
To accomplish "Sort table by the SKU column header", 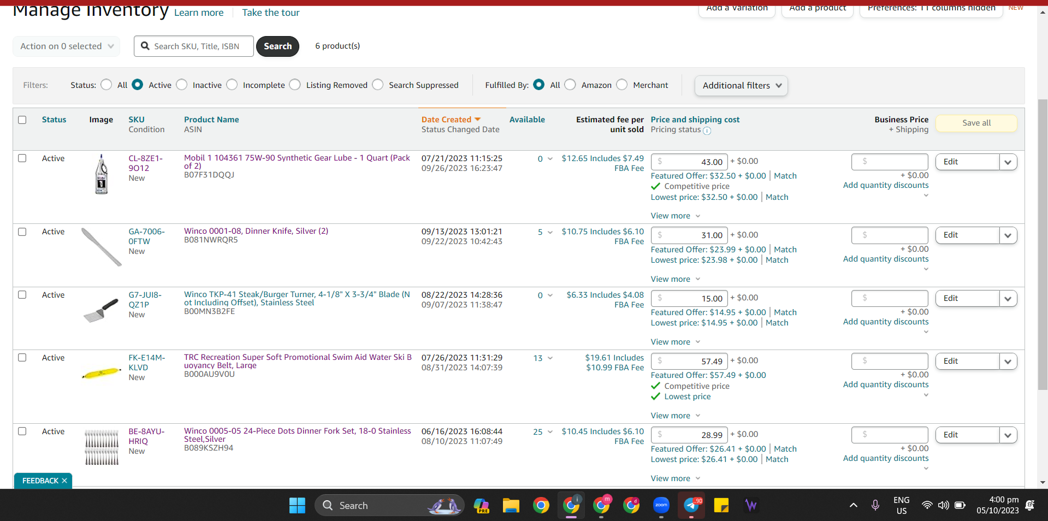I will (137, 120).
